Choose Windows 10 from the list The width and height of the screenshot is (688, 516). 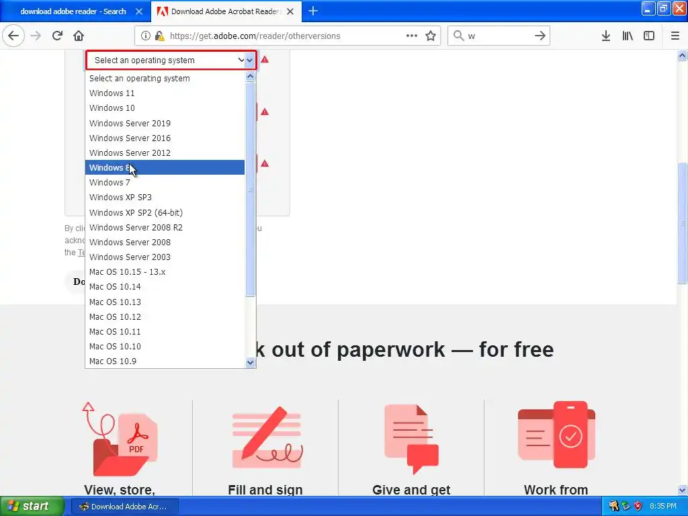click(165, 108)
